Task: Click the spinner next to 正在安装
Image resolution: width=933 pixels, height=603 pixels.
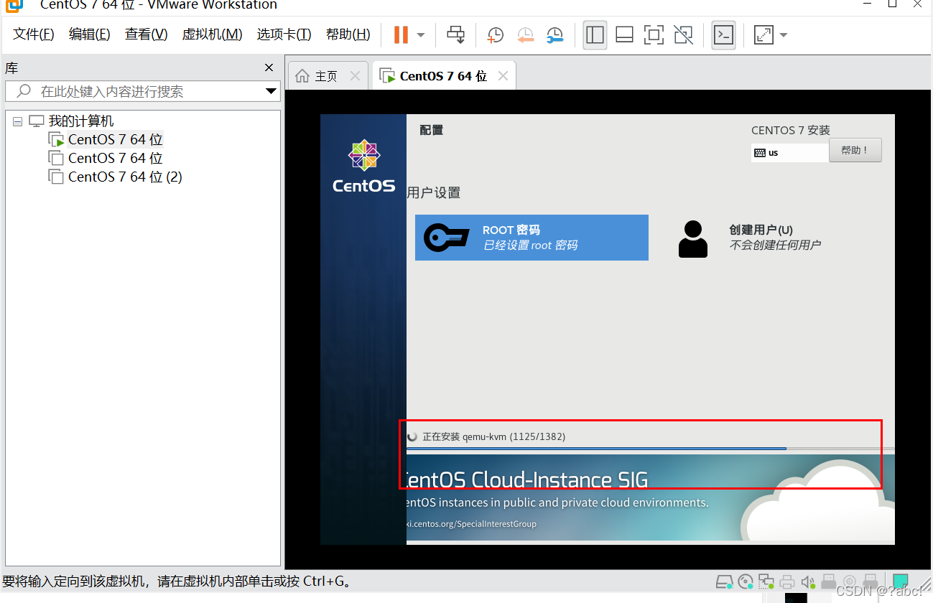Action: click(412, 436)
